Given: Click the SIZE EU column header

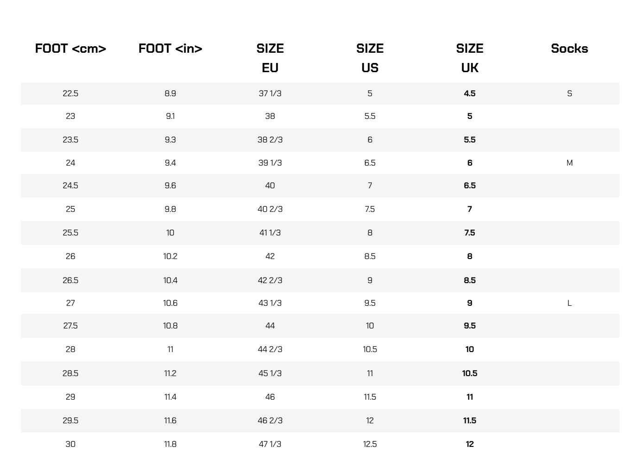Looking at the screenshot, I should point(270,58).
